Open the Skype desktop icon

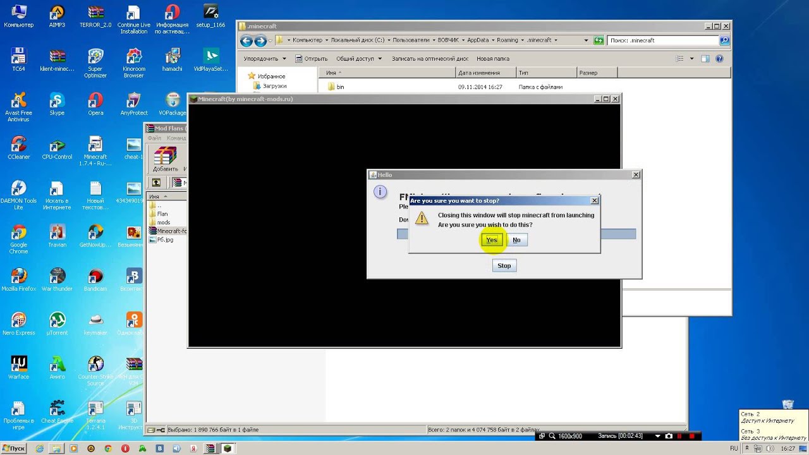[57, 104]
